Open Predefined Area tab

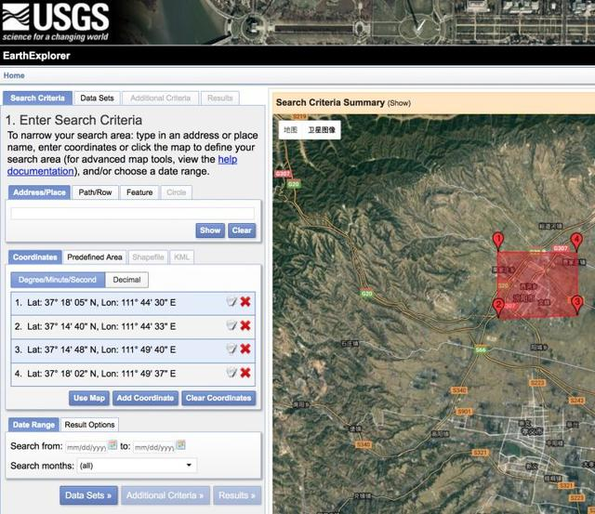coord(95,257)
